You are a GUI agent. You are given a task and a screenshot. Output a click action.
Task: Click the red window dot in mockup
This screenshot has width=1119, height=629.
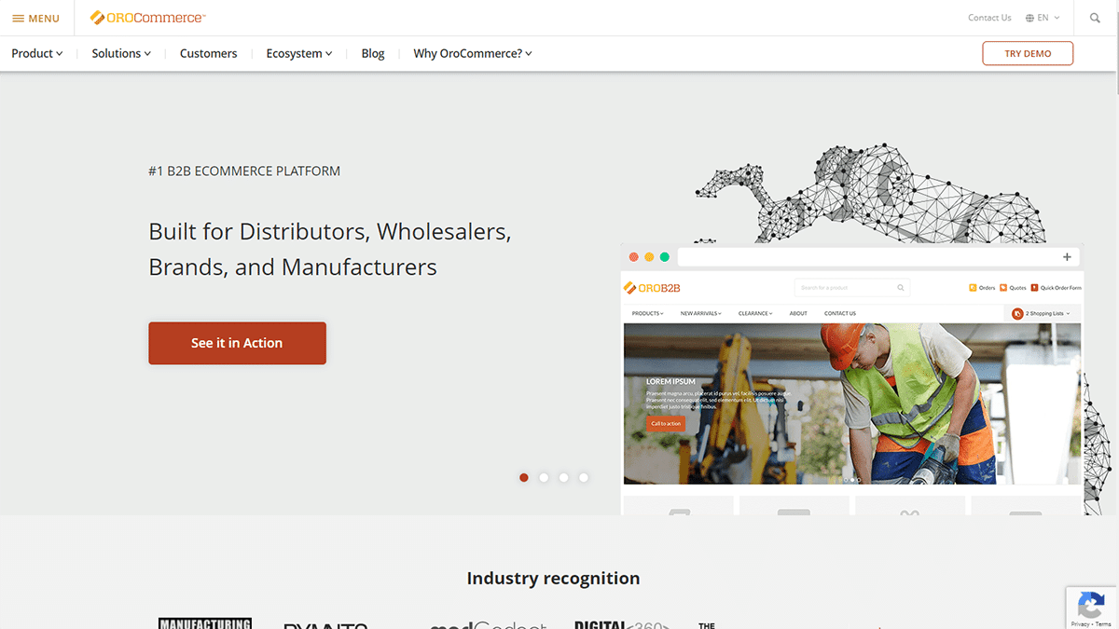(634, 257)
